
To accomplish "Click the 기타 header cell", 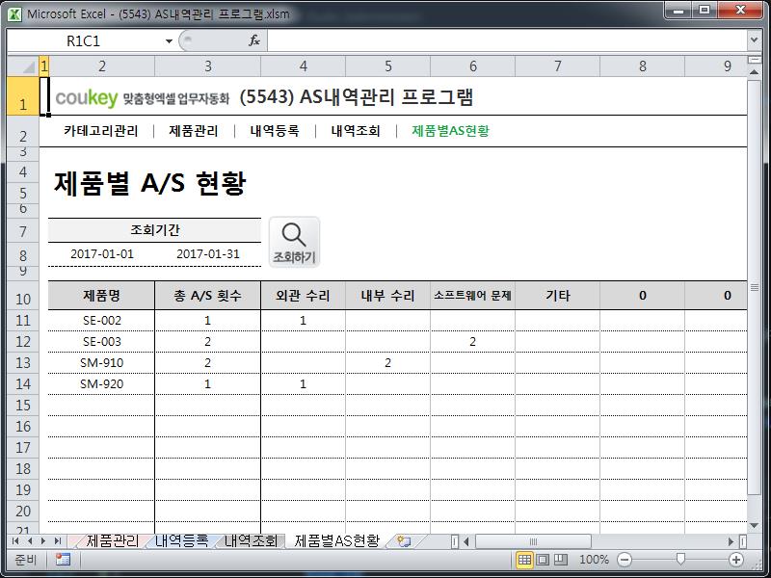I will click(x=558, y=296).
